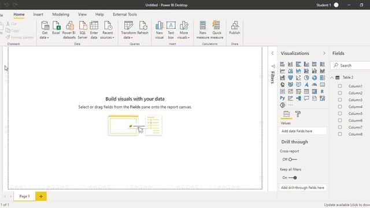This screenshot has width=370, height=208.
Task: Choose the Card visual
Action: 323,84
